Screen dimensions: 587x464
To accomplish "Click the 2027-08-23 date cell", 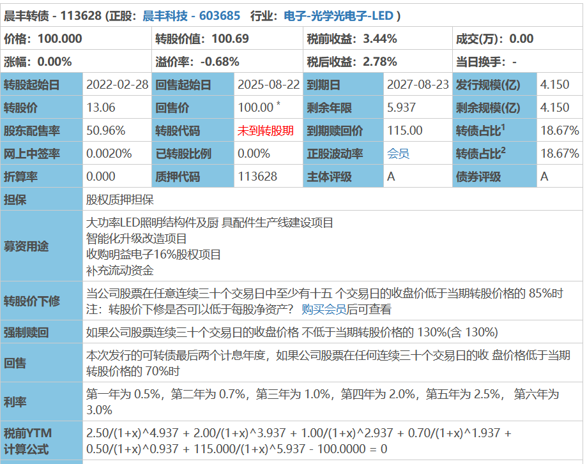I will click(x=418, y=85).
